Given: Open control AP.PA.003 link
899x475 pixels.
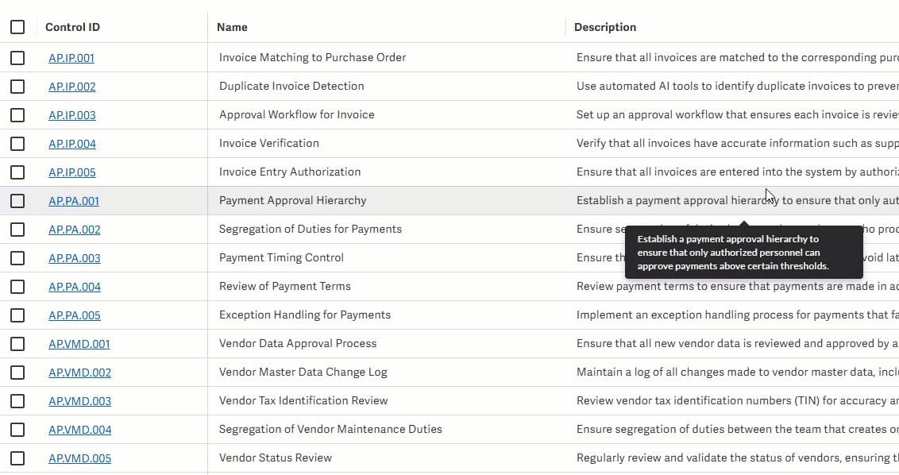Looking at the screenshot, I should click(75, 258).
